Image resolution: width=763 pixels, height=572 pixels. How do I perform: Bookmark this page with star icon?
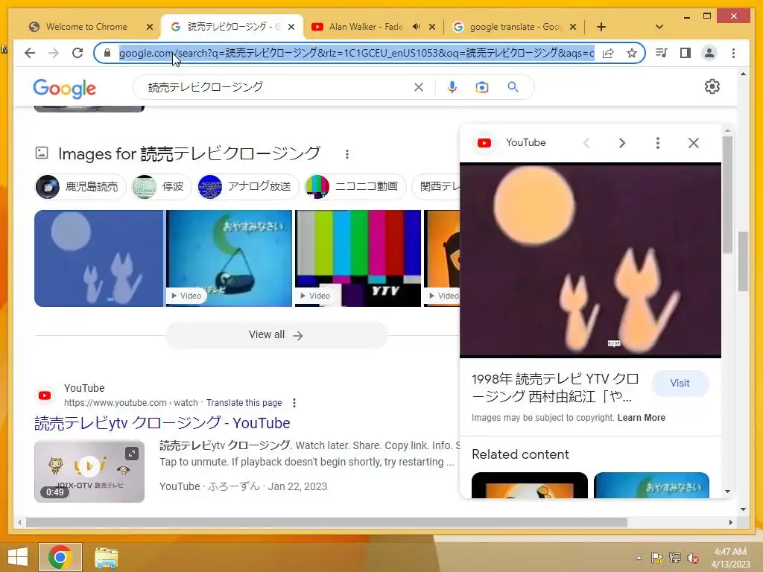(x=632, y=53)
